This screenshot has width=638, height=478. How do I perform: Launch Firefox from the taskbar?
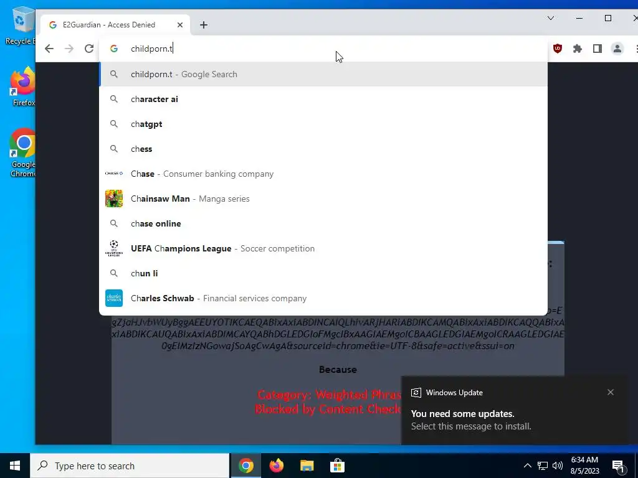tap(276, 466)
